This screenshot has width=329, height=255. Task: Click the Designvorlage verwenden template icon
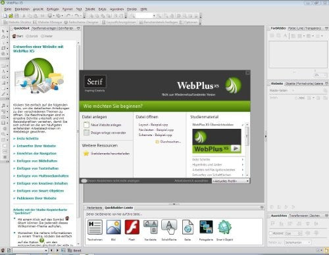coord(86,133)
